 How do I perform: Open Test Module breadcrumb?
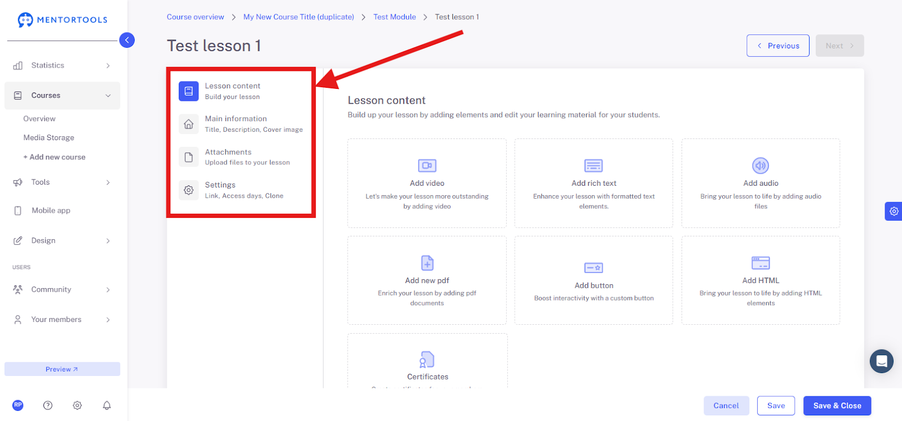pyautogui.click(x=395, y=17)
